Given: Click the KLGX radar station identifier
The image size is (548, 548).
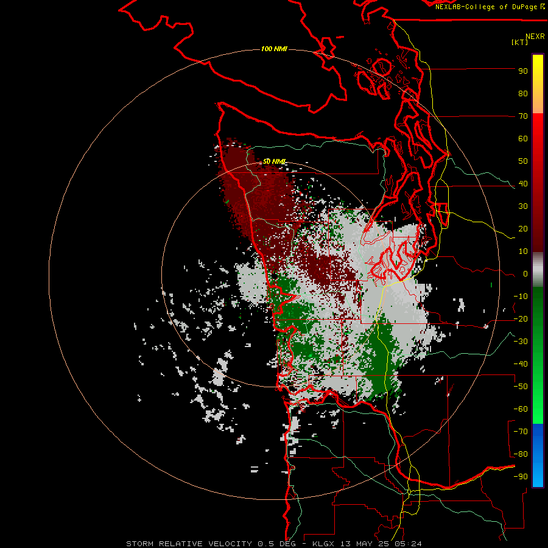Looking at the screenshot, I should click(x=324, y=544).
